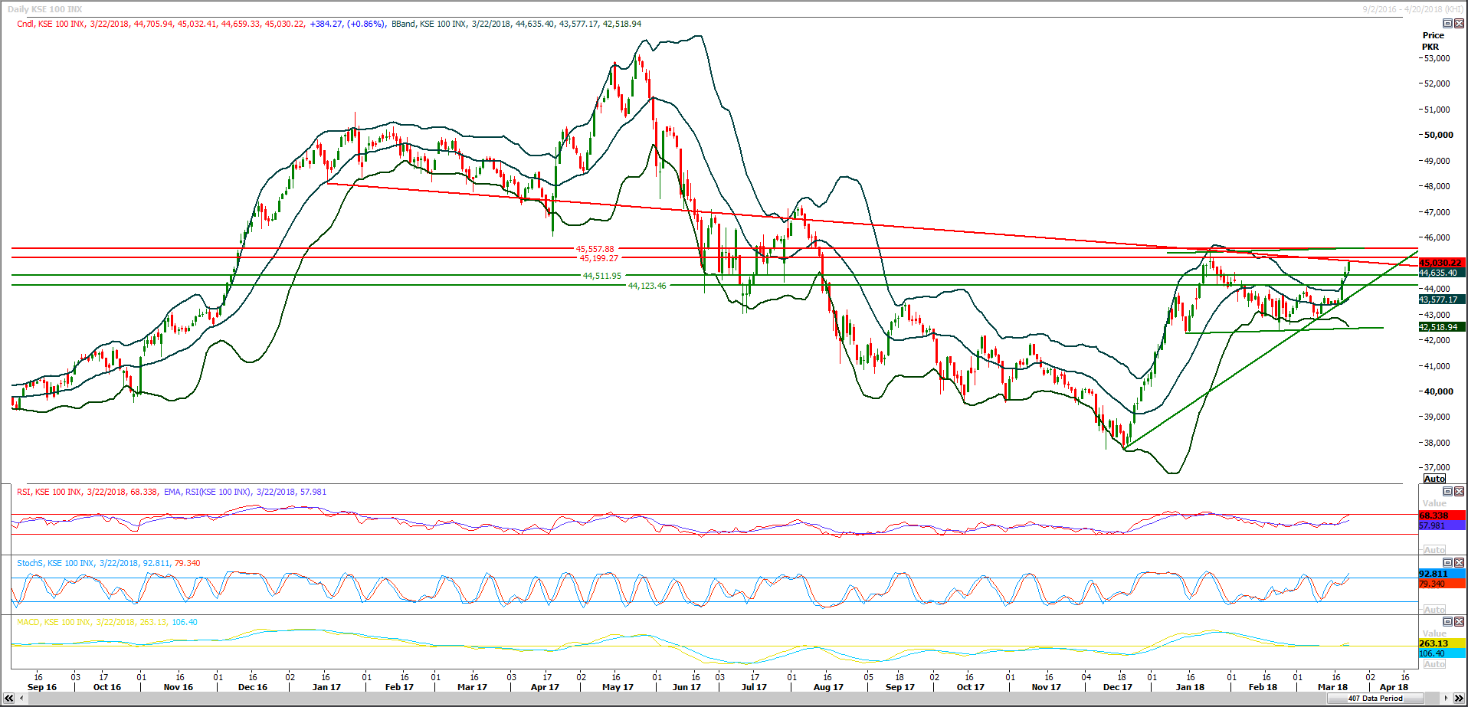Minimize the RSI indicator panel
Image resolution: width=1468 pixels, height=707 pixels.
[x=1447, y=491]
